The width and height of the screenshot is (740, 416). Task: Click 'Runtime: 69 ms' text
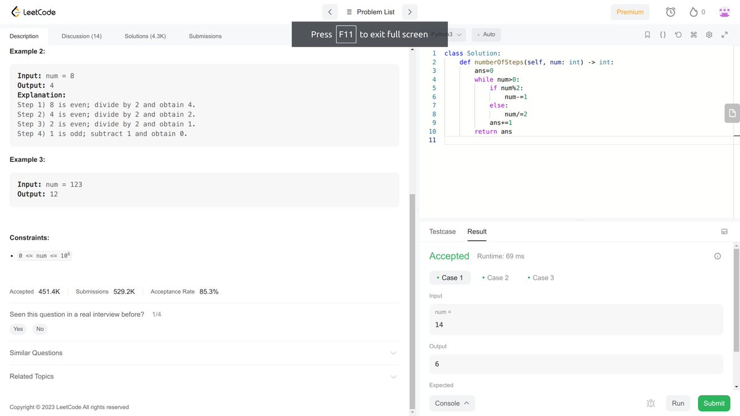click(501, 256)
